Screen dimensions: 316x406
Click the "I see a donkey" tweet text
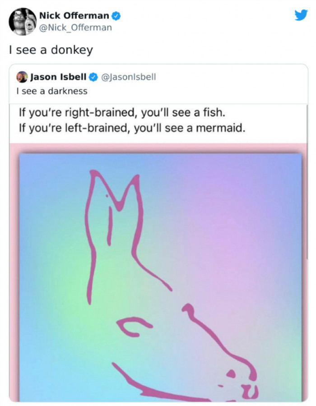tap(51, 50)
